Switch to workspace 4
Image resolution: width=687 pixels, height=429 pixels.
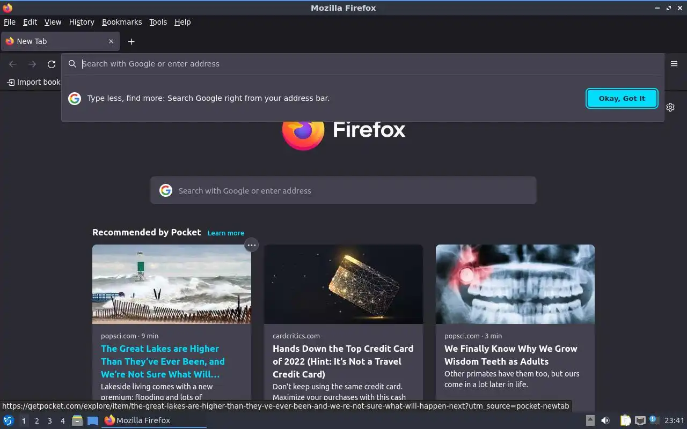(63, 421)
